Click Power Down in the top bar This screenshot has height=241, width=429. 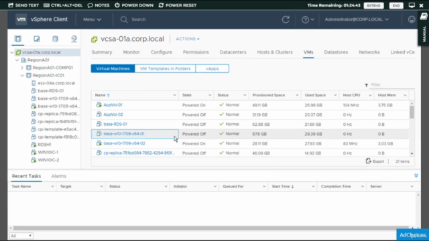(x=134, y=5)
